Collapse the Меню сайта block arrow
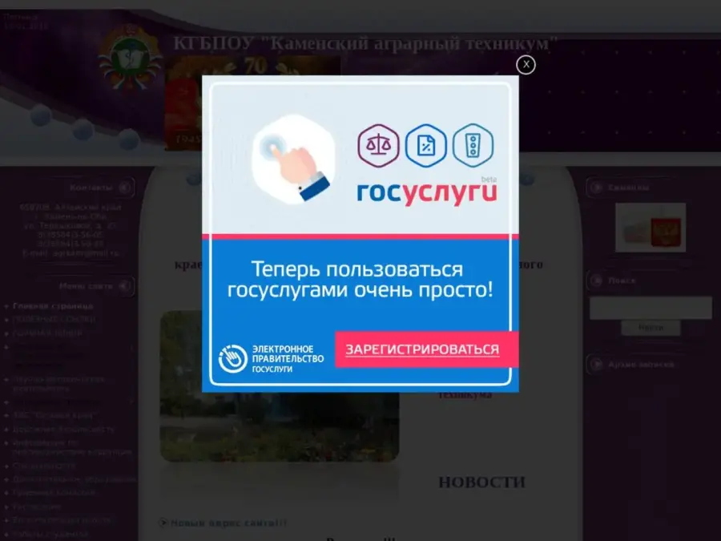 coord(124,286)
